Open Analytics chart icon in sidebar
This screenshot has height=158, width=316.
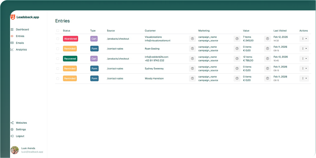12,50
